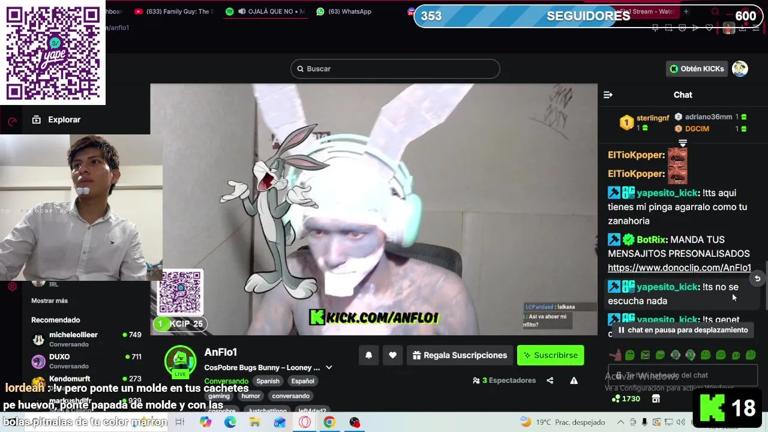
Task: Click Regala Suscripciones button
Action: 460,355
